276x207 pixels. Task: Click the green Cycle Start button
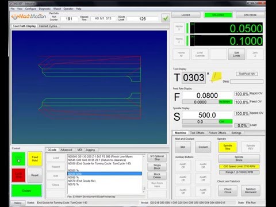(x=18, y=159)
